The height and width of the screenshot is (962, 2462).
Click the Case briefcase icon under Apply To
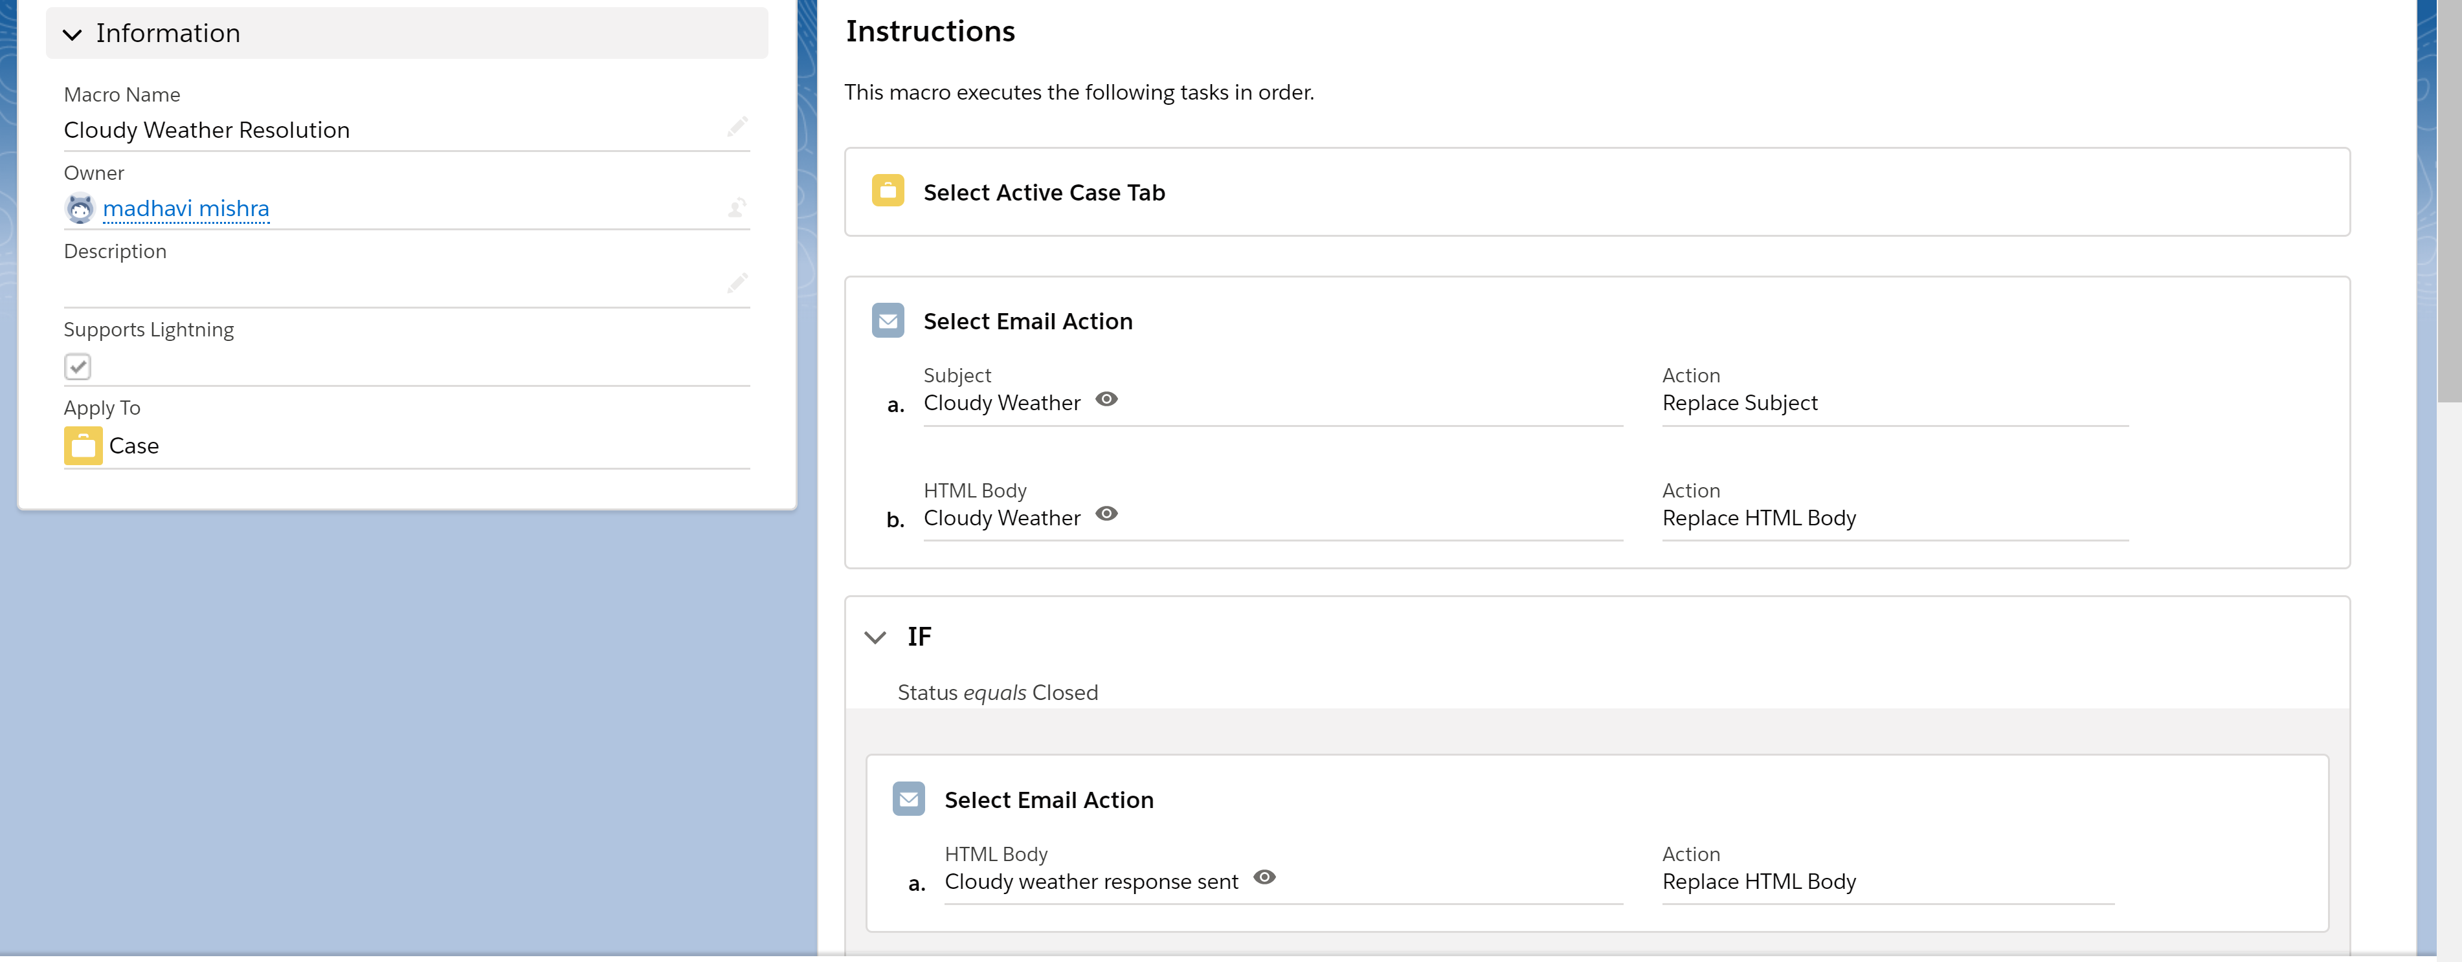click(83, 446)
